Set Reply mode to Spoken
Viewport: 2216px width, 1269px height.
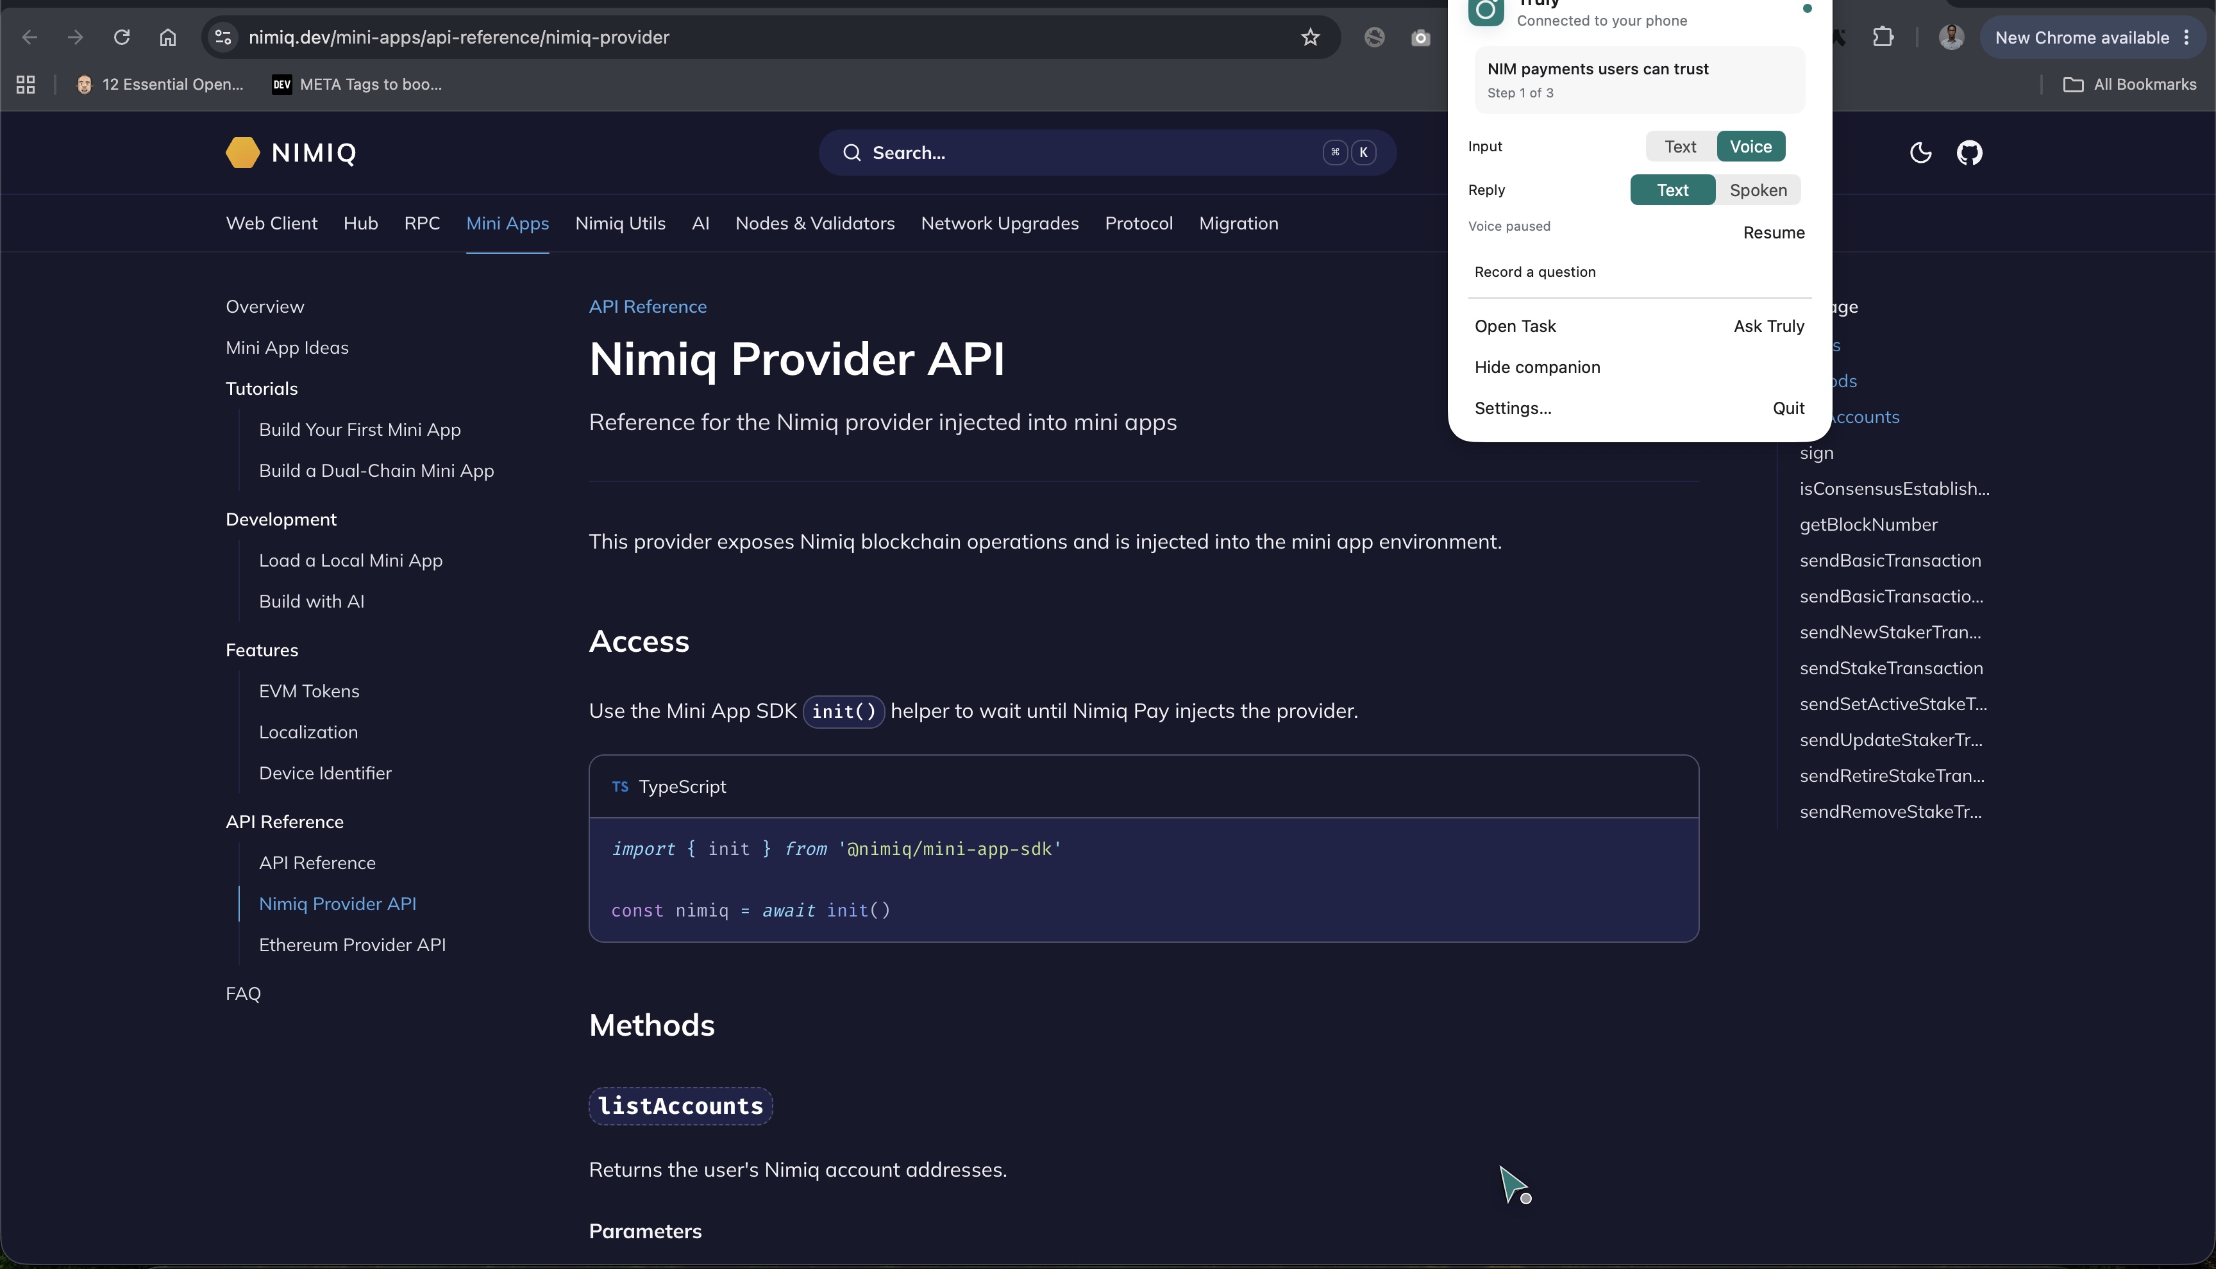point(1758,190)
